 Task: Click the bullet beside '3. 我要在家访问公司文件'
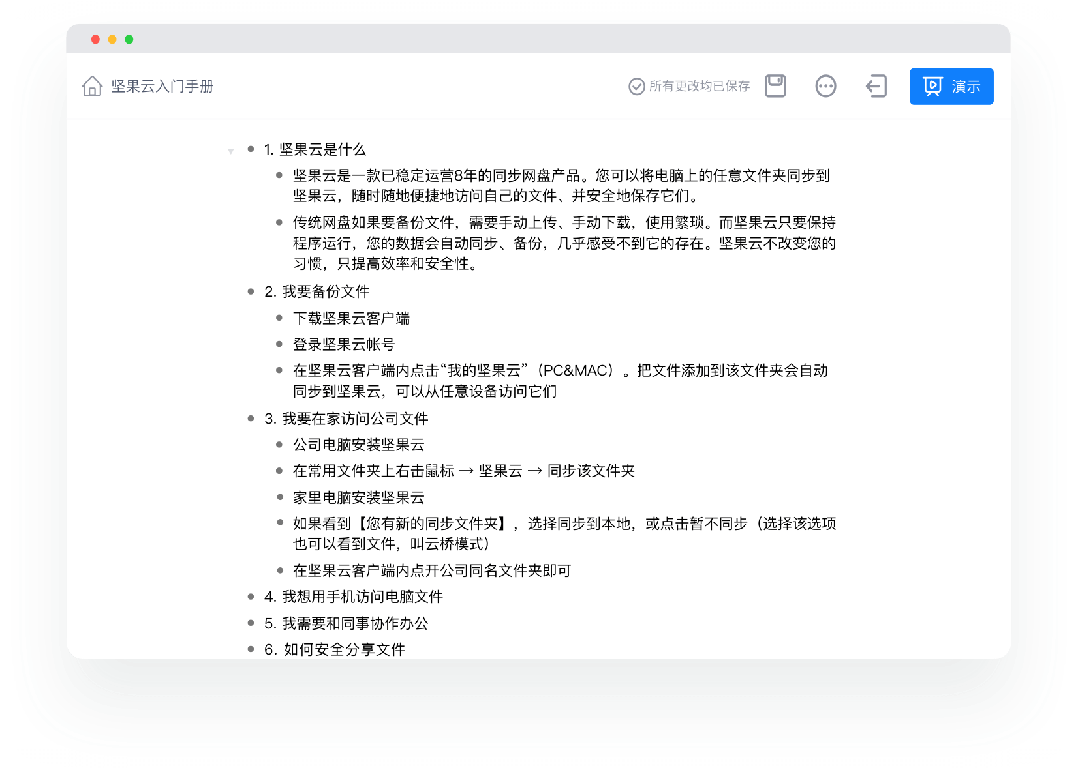(251, 419)
